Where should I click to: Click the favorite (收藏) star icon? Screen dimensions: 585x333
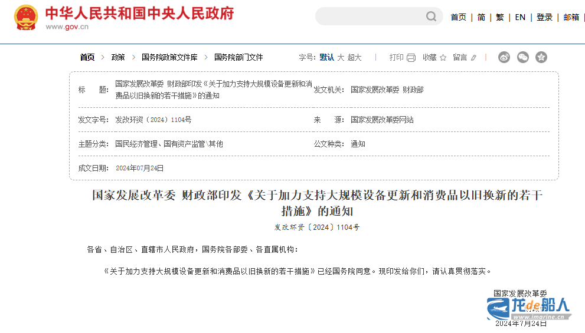(x=443, y=58)
